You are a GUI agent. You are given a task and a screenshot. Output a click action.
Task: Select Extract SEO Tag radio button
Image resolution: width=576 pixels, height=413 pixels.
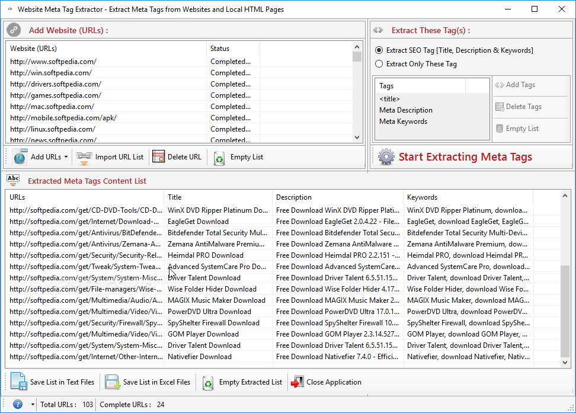379,50
